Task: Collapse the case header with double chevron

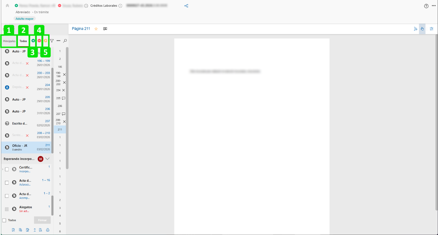Action: click(x=8, y=6)
